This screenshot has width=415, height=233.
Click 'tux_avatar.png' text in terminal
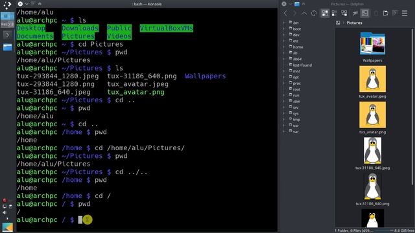tap(136, 92)
